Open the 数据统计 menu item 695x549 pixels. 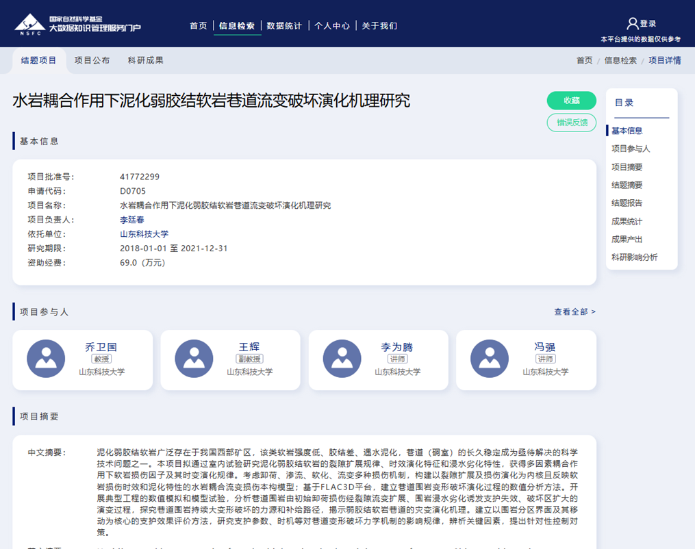pos(284,26)
